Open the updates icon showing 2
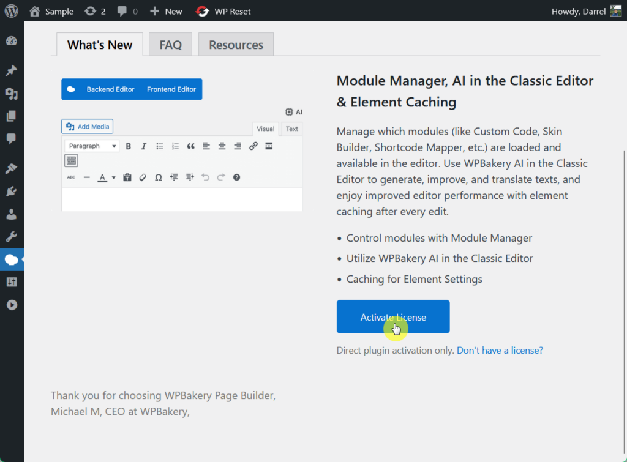 (95, 11)
